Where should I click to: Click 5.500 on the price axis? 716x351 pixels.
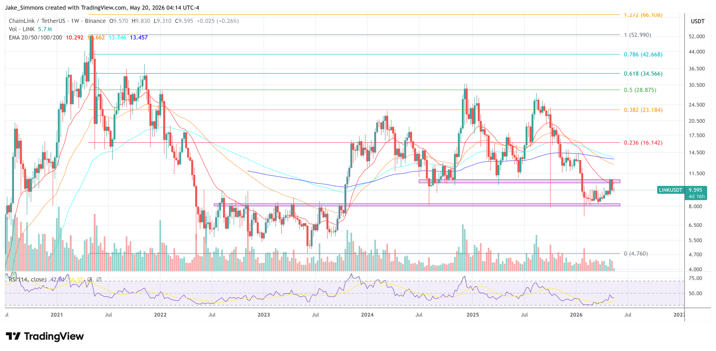click(x=695, y=240)
